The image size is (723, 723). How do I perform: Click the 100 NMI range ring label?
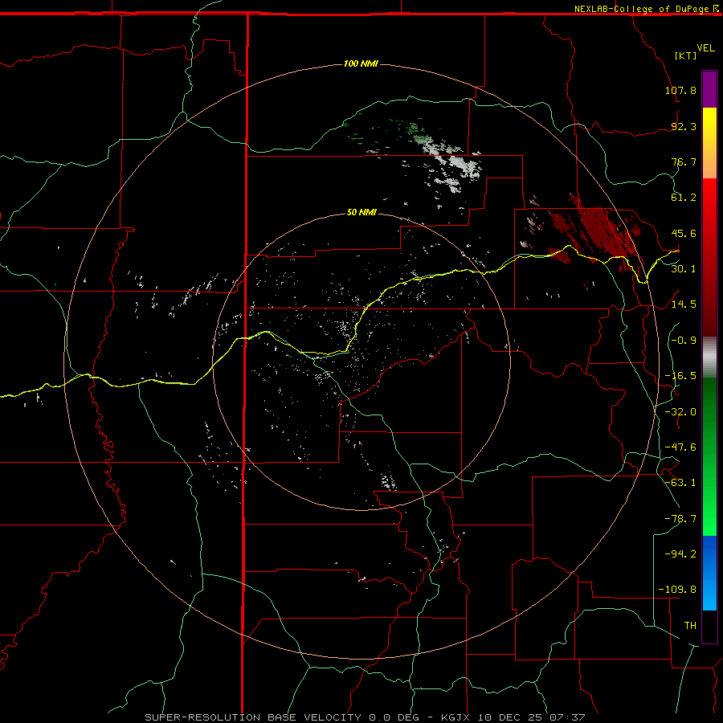(361, 63)
